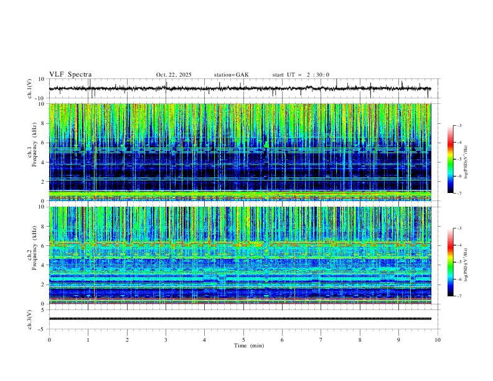This screenshot has width=493, height=381.
Task: Click the time axis tick label '1'
Action: [x=88, y=340]
